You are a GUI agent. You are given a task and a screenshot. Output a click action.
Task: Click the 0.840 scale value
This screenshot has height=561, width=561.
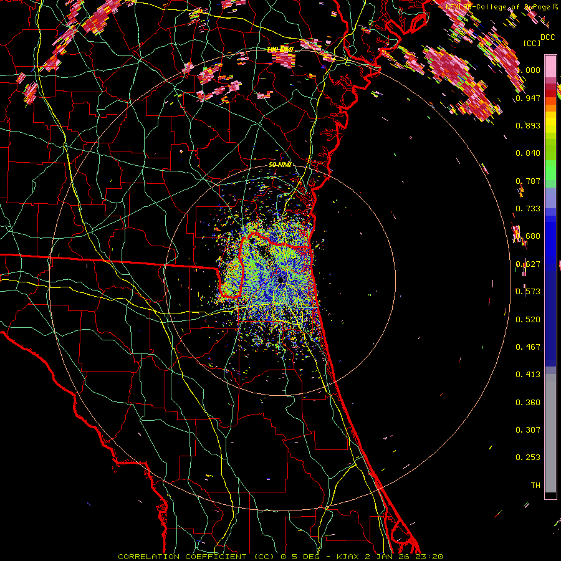(528, 153)
